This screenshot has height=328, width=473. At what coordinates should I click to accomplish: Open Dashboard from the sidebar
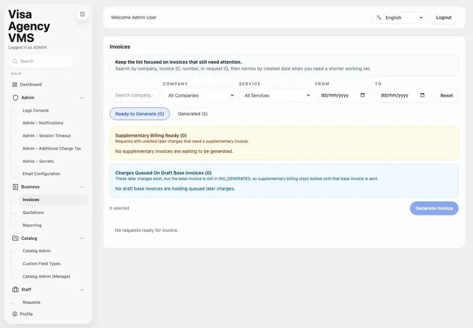pos(31,85)
